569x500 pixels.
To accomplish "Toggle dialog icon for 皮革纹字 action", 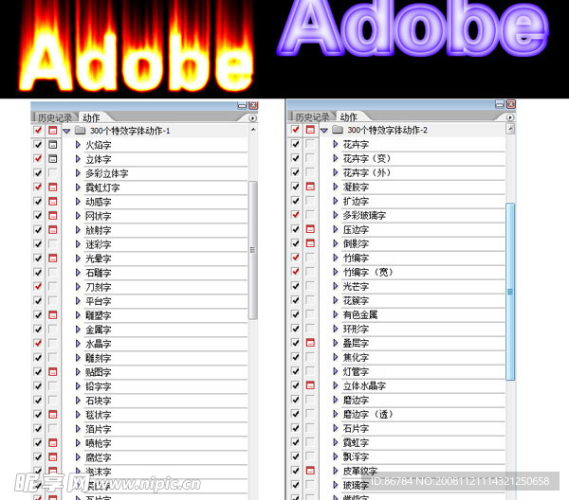I will point(310,471).
